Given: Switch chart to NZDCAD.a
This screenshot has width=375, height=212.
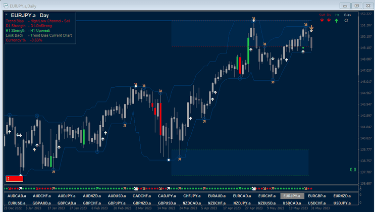Looking at the screenshot, I should (x=192, y=203).
